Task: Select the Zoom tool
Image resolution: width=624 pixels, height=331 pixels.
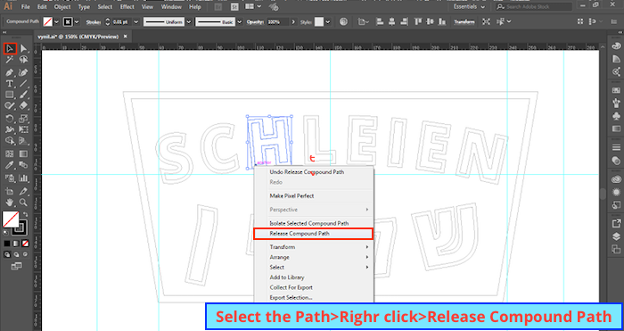Action: [x=23, y=203]
